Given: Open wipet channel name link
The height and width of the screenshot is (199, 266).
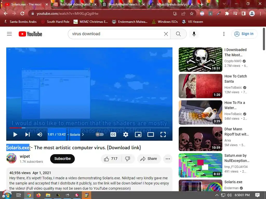Looking at the screenshot, I should pos(25,156).
